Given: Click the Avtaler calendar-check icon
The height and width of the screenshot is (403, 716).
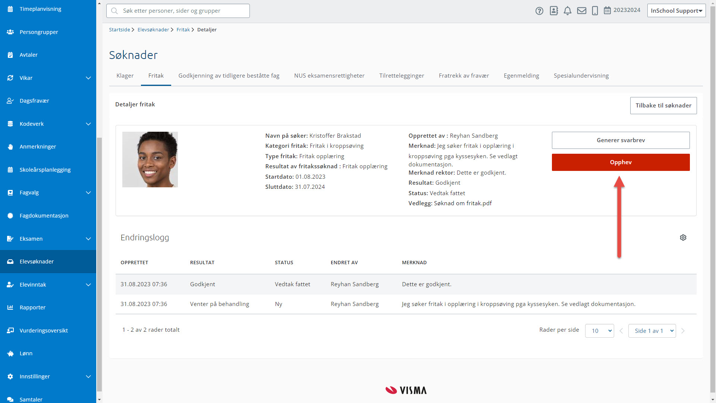Looking at the screenshot, I should tap(10, 55).
